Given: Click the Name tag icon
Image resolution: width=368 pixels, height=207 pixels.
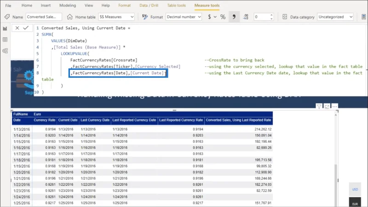Looking at the screenshot, I should click(x=7, y=17).
